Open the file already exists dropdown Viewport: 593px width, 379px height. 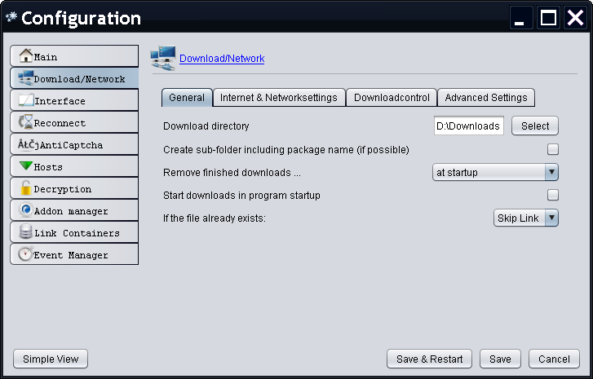(x=551, y=218)
